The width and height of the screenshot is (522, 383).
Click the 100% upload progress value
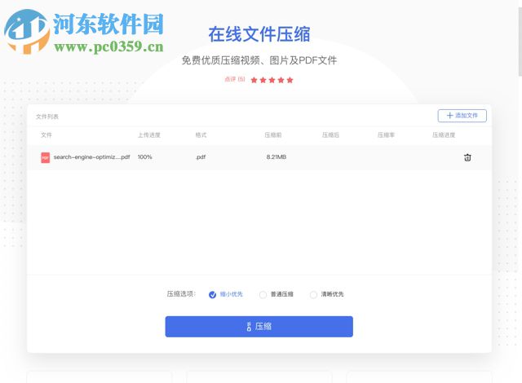pos(145,157)
